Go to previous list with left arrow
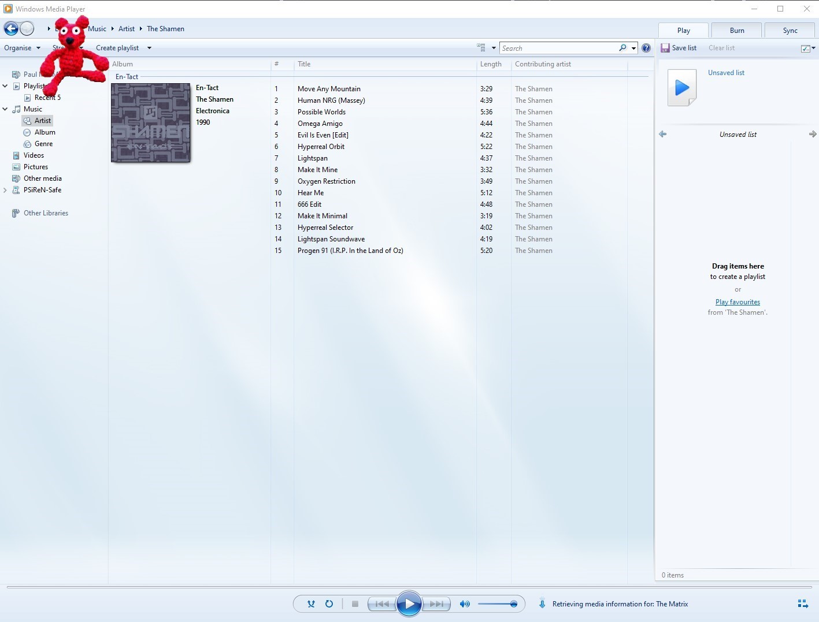The height and width of the screenshot is (622, 819). pos(663,134)
